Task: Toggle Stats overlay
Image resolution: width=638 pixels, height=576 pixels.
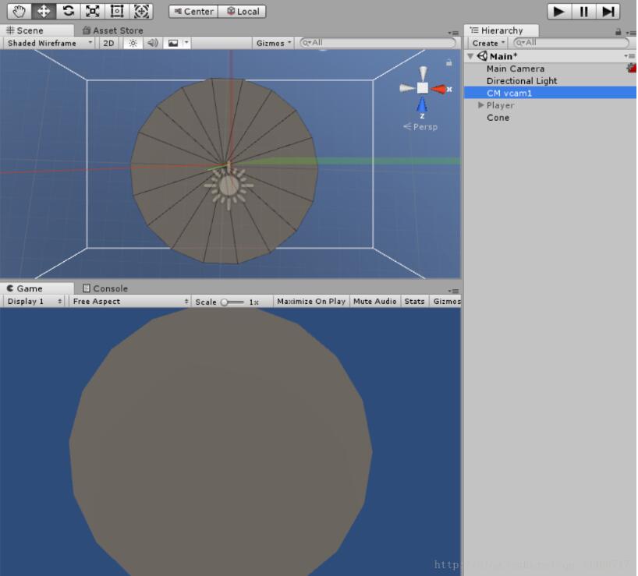Action: 414,301
